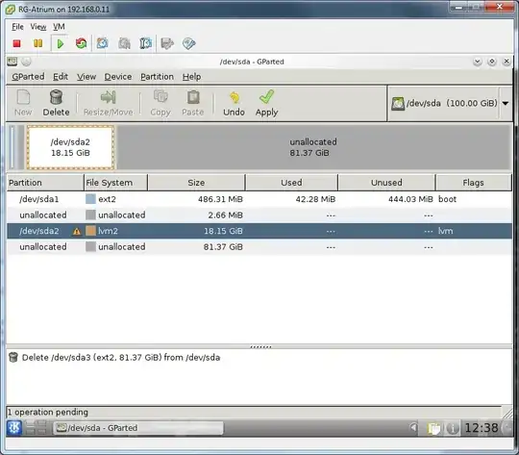
Task: Reset the VM with the circular arrows icon
Action: (x=81, y=43)
